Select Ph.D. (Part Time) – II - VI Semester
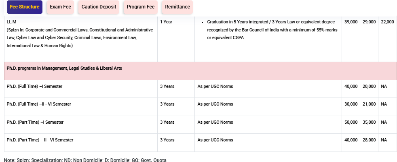The height and width of the screenshot is (162, 397). point(40,140)
